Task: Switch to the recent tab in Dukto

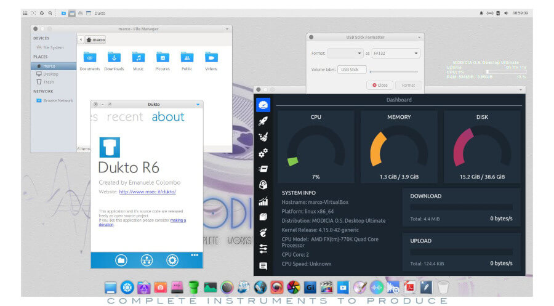Action: (125, 117)
